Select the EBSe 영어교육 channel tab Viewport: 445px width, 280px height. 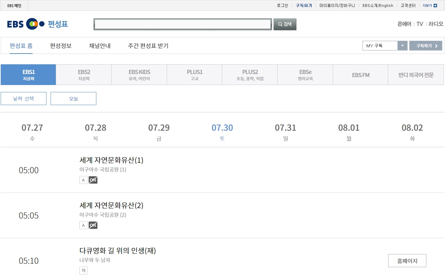coord(305,75)
